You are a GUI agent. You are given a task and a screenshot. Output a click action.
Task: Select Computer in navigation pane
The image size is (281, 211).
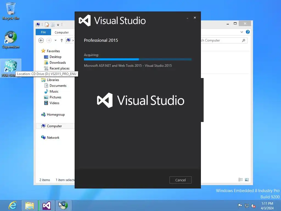[54, 126]
